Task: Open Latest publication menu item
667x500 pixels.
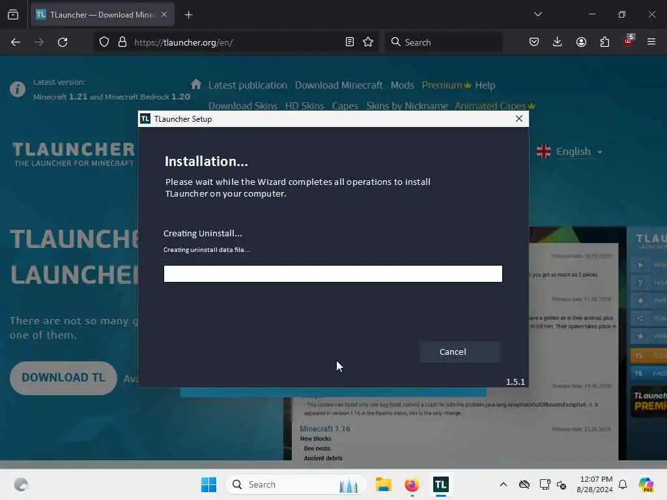Action: pyautogui.click(x=248, y=85)
